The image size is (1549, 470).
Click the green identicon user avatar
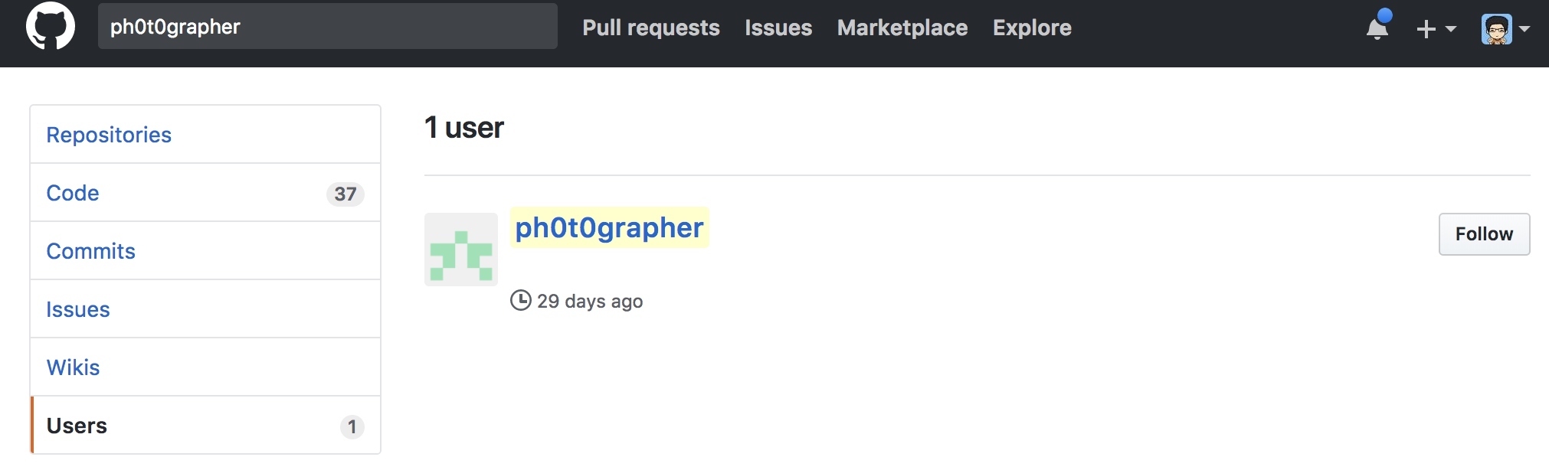tap(461, 250)
